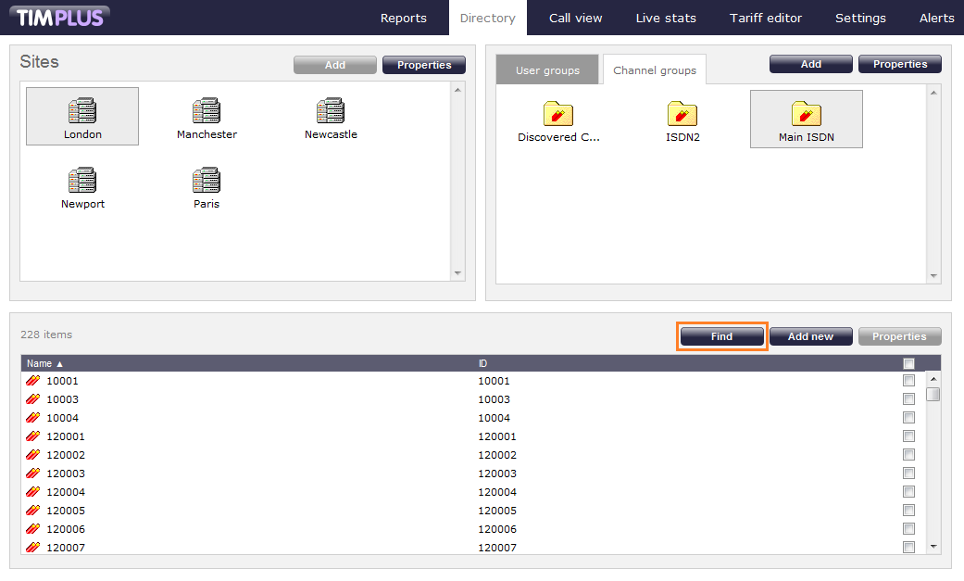964x581 pixels.
Task: Open the Discovered C... channel group folder
Action: [x=558, y=114]
